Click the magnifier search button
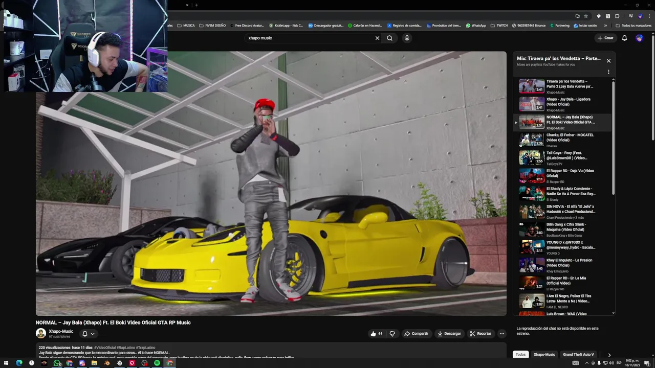This screenshot has width=655, height=368. [x=390, y=38]
